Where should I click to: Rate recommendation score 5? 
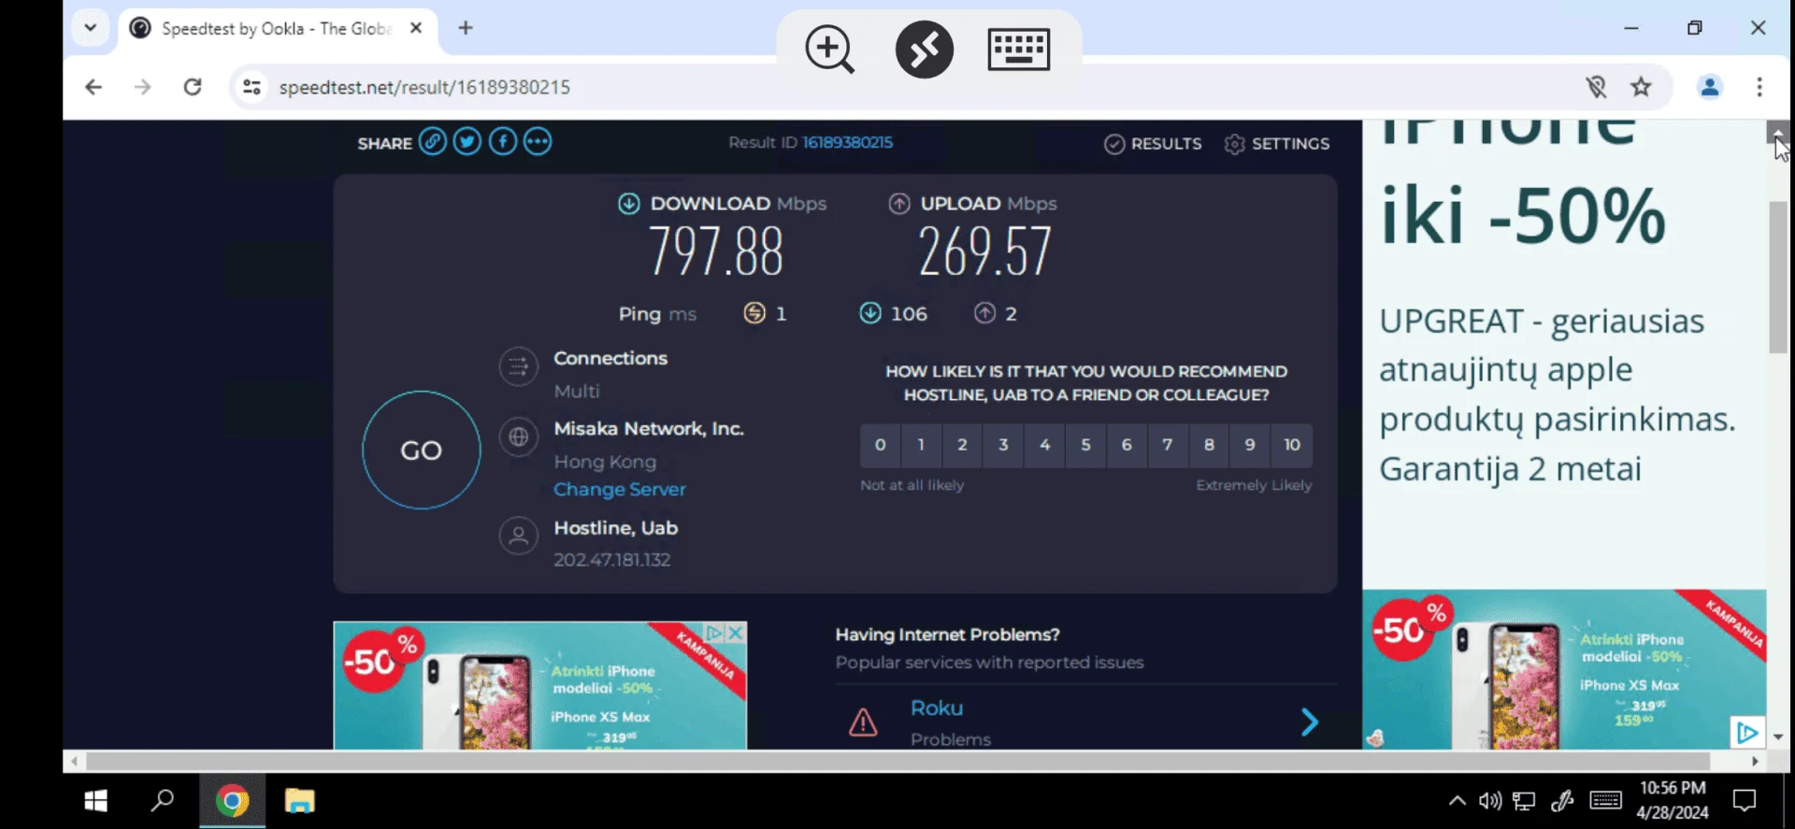click(1085, 445)
